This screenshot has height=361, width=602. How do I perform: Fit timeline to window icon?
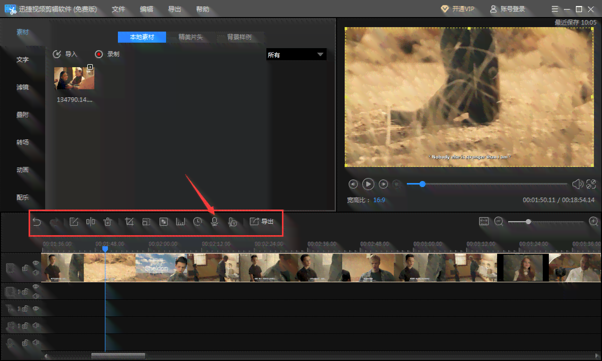click(x=484, y=221)
